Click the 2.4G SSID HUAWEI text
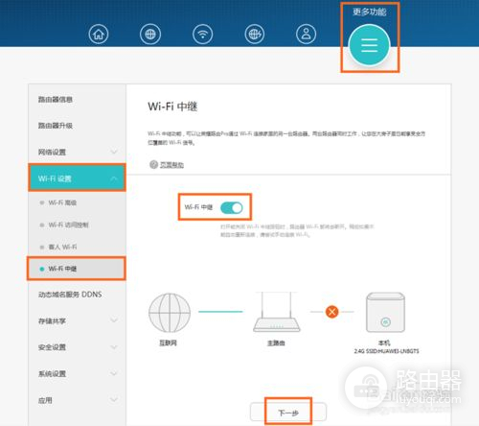The image size is (479, 426). (x=386, y=351)
